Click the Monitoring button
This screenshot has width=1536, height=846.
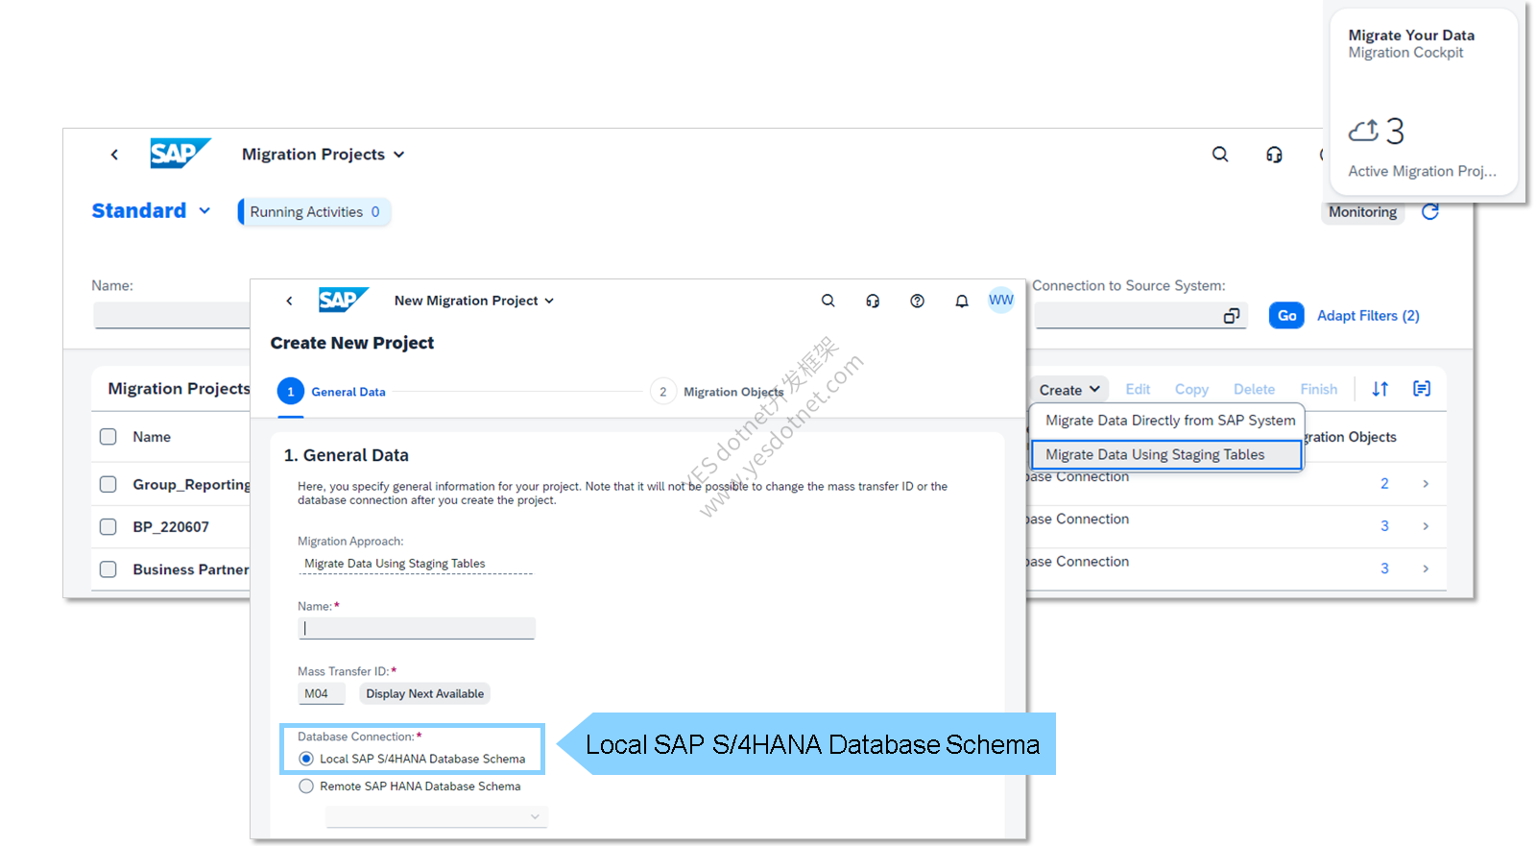[1362, 212]
